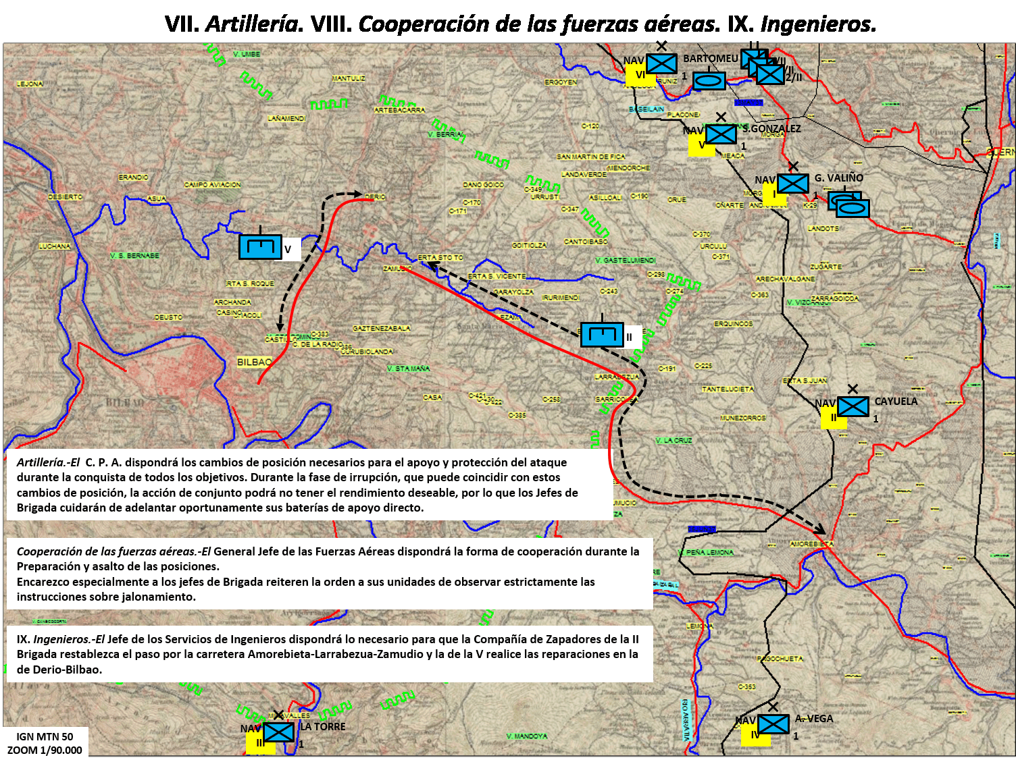This screenshot has height=764, width=1016.
Task: Click the IGN MTN 50 scale note
Action: point(45,743)
